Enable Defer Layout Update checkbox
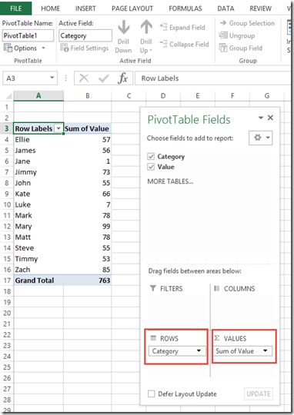The image size is (294, 415). click(152, 393)
